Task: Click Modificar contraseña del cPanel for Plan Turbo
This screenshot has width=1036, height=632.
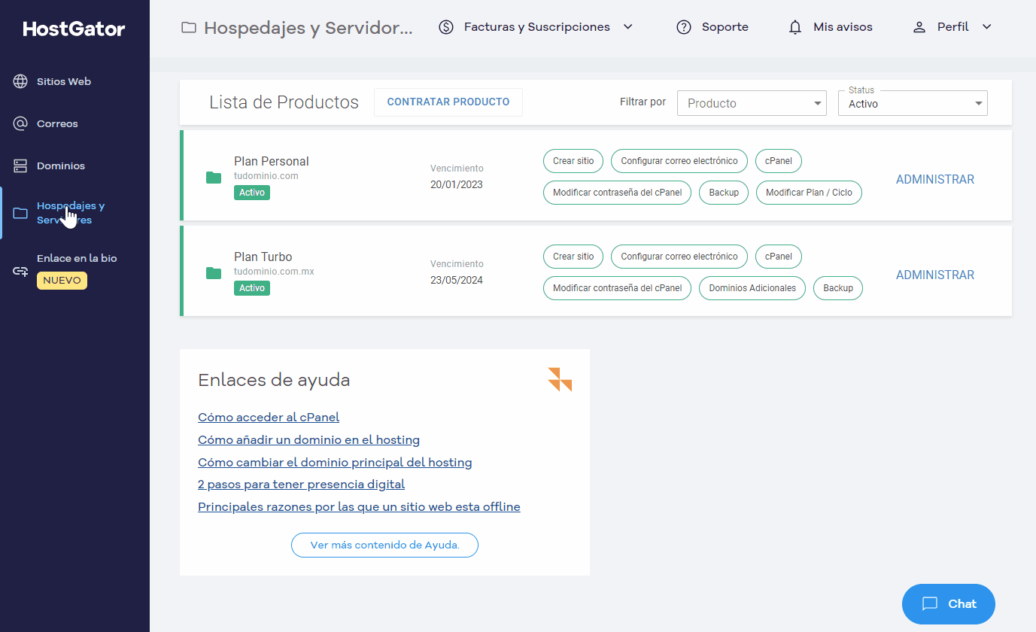Action: click(617, 288)
